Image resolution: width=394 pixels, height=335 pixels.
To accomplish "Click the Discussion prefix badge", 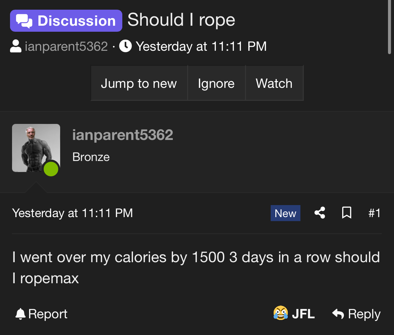I will [66, 21].
